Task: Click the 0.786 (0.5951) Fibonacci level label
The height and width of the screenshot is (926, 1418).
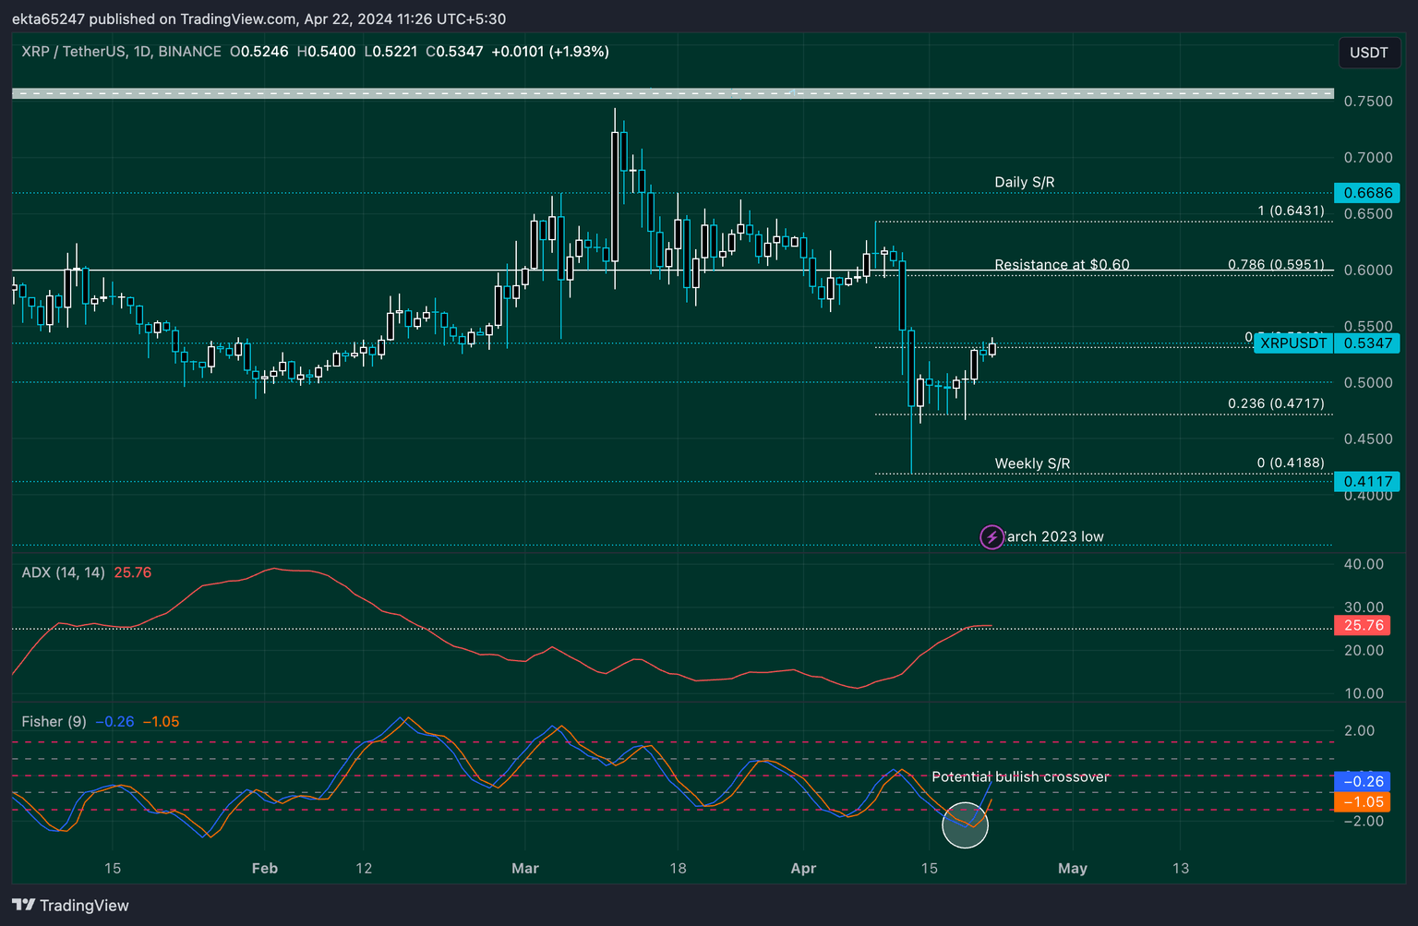Action: [x=1275, y=264]
